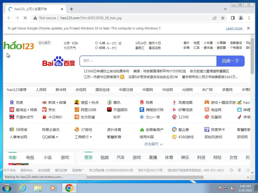258x193 pixels.
Task: Open the 知乎 link
Action: coord(117,117)
